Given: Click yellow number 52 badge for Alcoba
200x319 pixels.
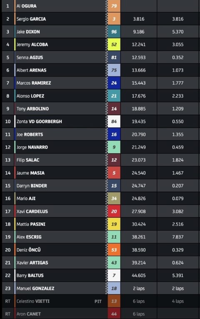Looking at the screenshot, I should [x=114, y=45].
